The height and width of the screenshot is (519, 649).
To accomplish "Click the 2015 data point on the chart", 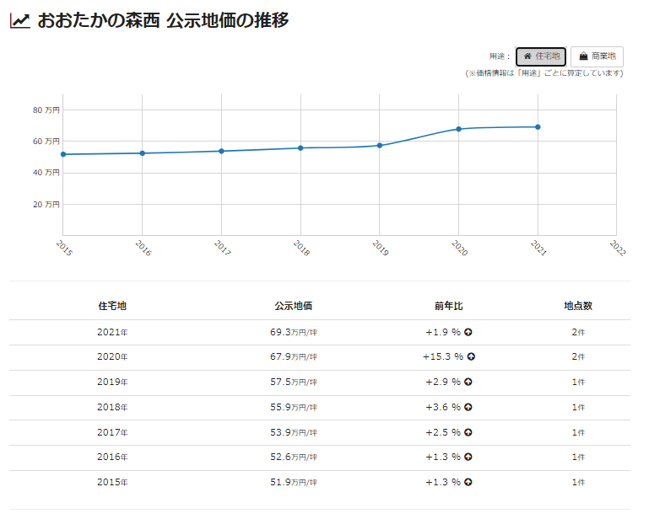I will pos(63,154).
